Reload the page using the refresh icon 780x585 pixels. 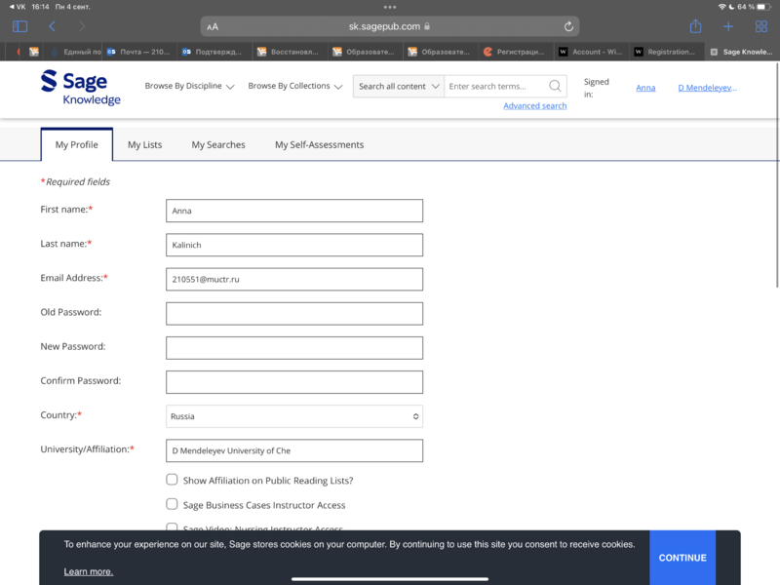pyautogui.click(x=568, y=26)
